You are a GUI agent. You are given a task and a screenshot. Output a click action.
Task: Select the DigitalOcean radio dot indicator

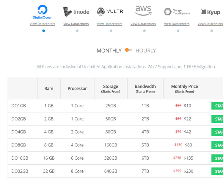tap(44, 31)
